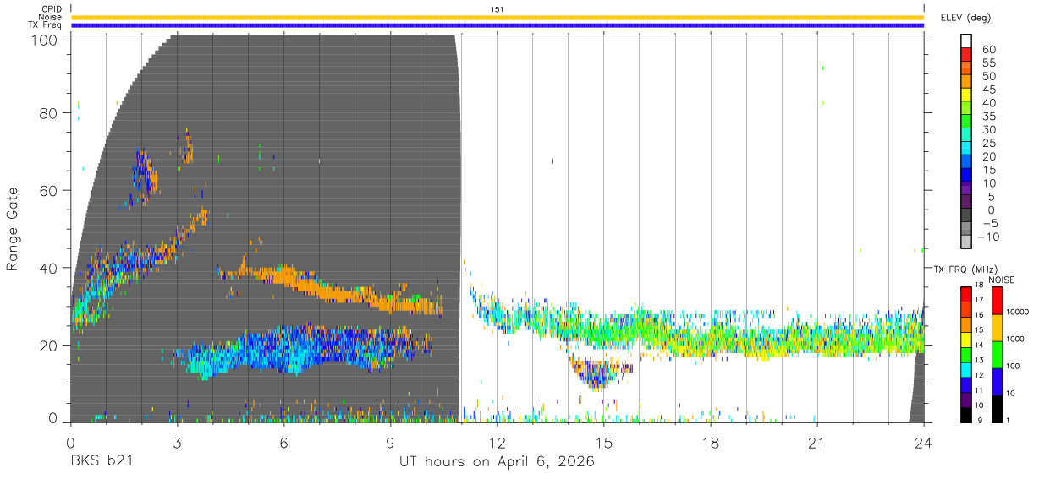Click the 3 tick on UT hours axis
1039x479 pixels.
177,442
